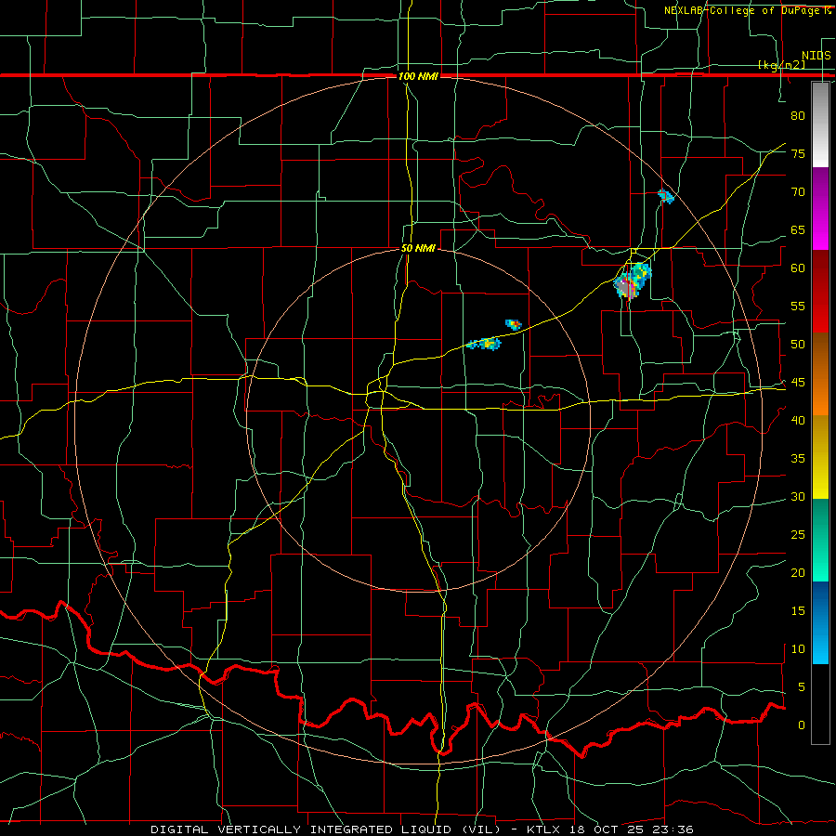Screen dimensions: 836x836
Task: Click the 40 value on the legend
Action: click(798, 420)
